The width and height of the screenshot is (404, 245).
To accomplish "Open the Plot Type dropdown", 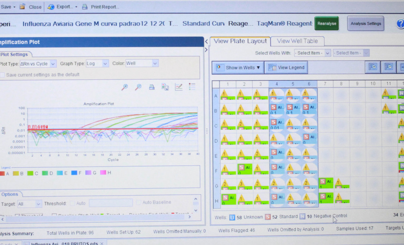I will [x=38, y=64].
